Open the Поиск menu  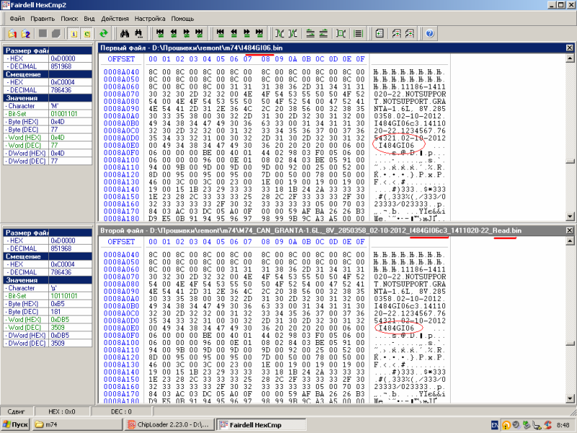70,17
